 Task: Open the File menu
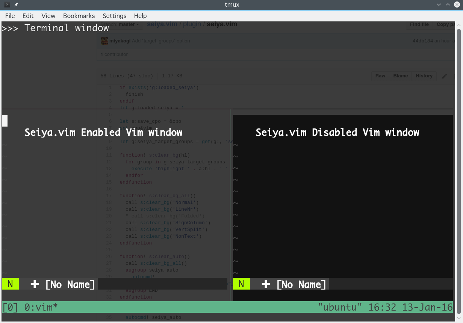pos(10,16)
